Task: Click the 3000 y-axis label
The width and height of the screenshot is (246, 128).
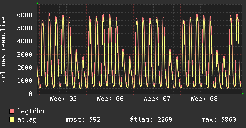Action: (x=25, y=54)
